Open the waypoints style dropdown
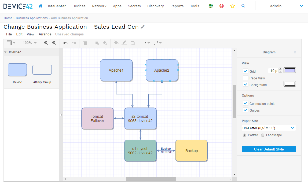This screenshot has height=184, width=308. click(x=157, y=43)
